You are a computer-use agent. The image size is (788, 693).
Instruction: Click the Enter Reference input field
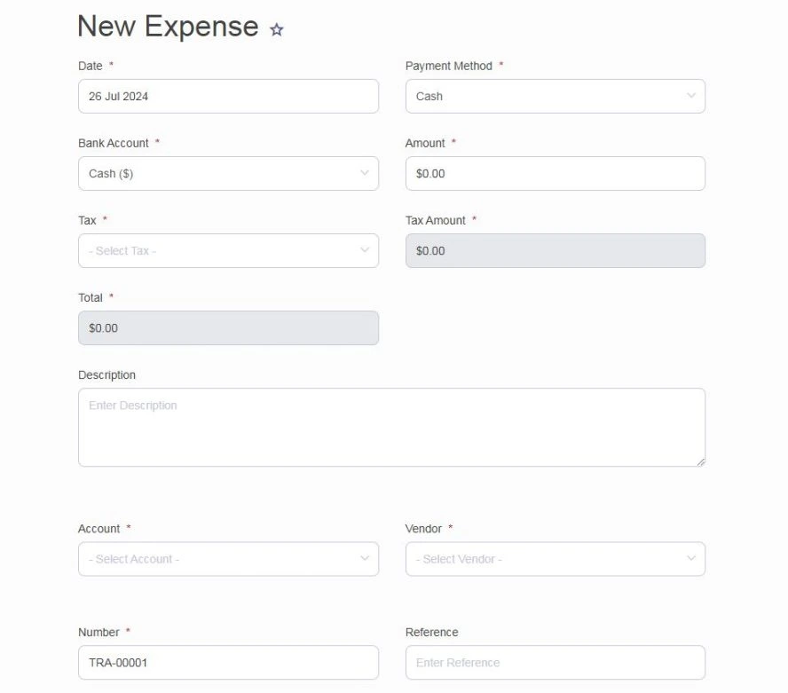pos(555,662)
